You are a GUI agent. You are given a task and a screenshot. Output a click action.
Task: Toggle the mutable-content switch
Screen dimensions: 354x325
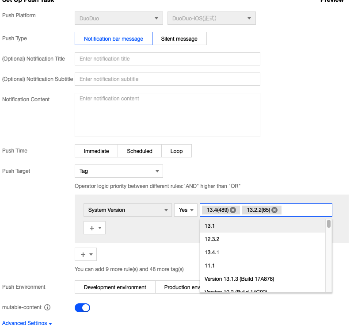tap(83, 307)
